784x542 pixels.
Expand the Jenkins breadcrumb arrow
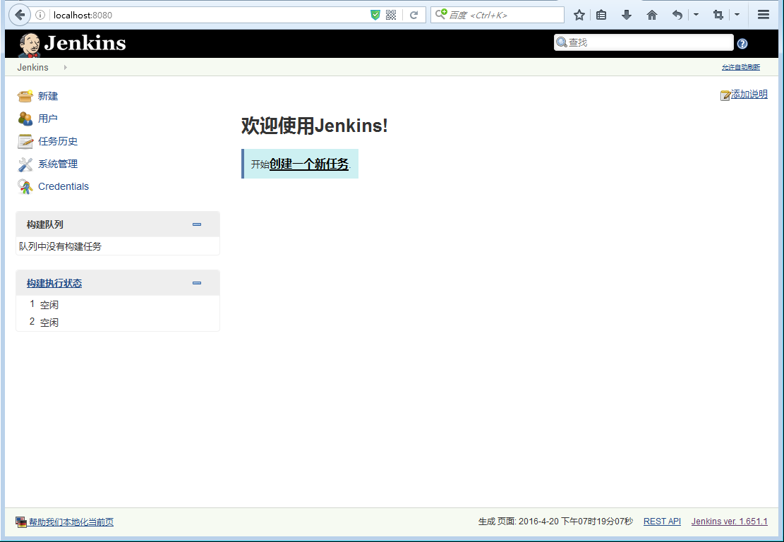[x=65, y=67]
